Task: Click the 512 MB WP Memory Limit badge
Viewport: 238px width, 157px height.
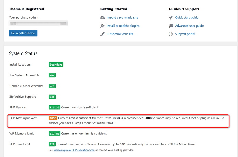Action: pyautogui.click(x=54, y=133)
